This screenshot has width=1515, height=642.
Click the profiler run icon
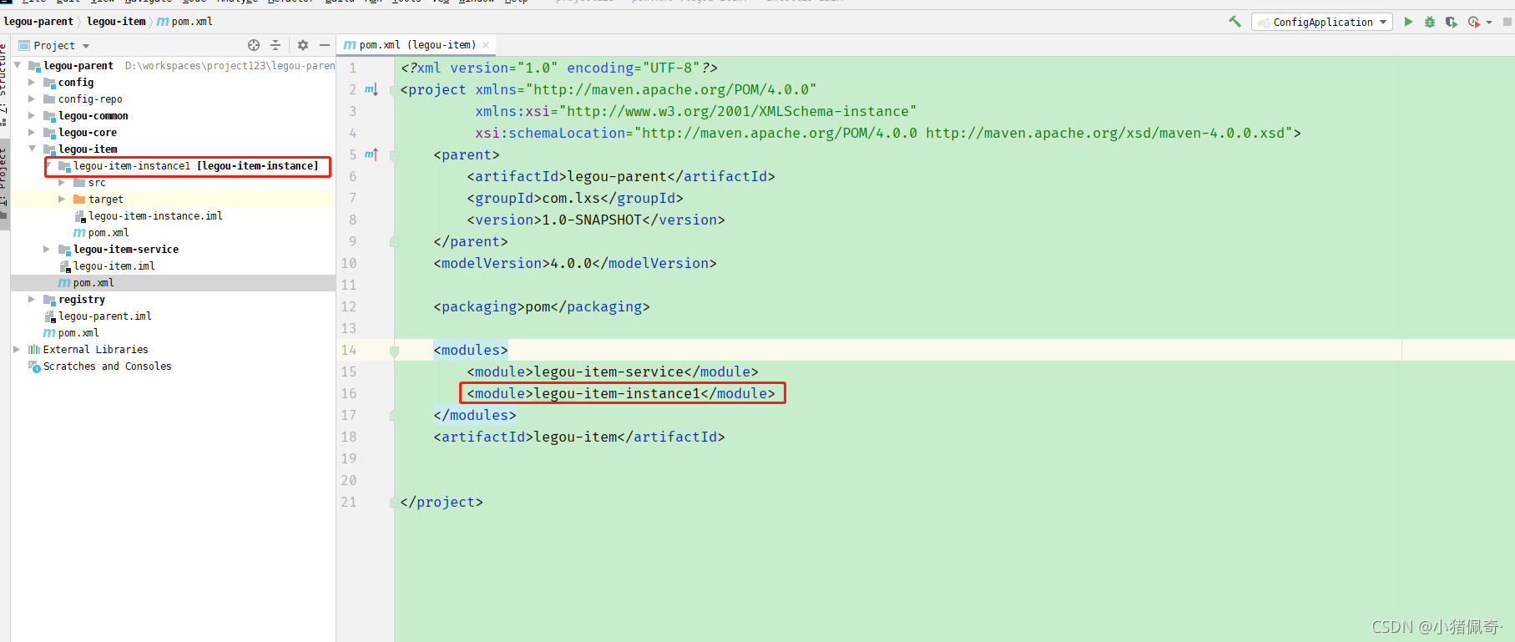(1473, 22)
